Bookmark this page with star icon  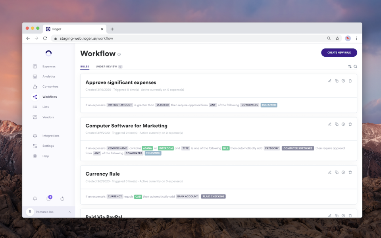(x=337, y=38)
